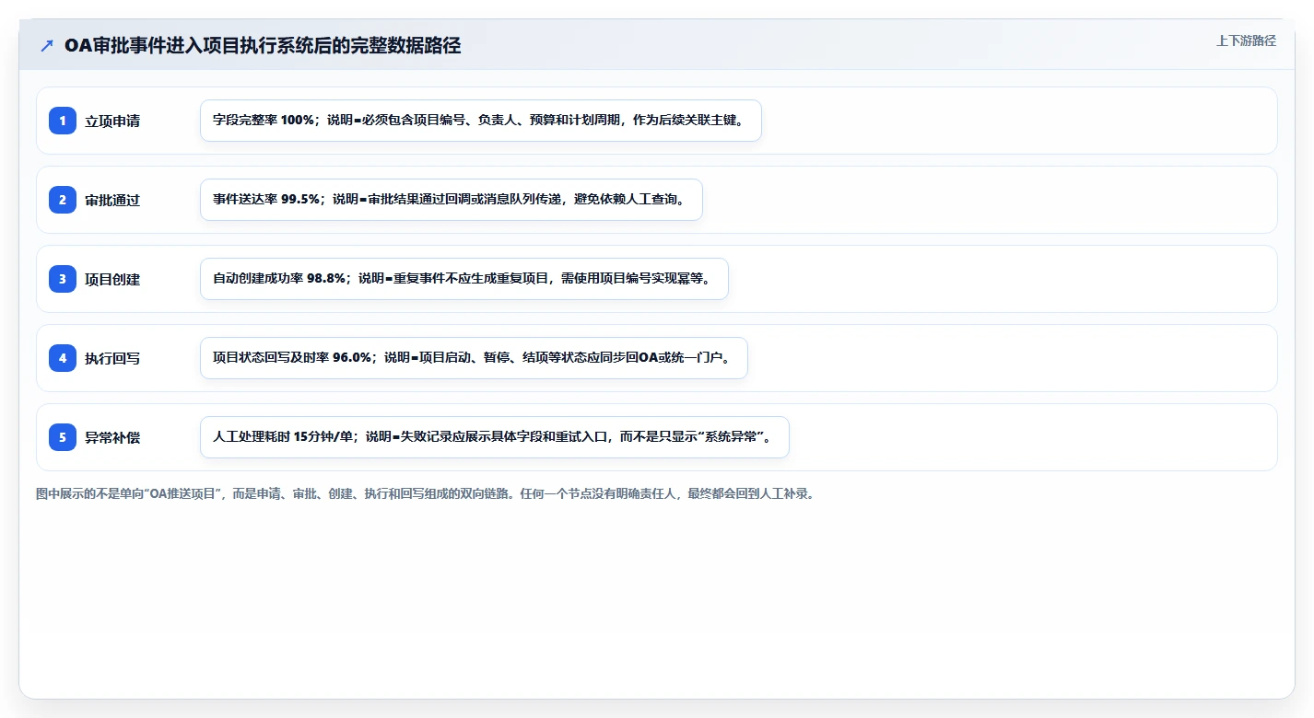Click the '审批通过' step label
The image size is (1314, 718).
112,200
